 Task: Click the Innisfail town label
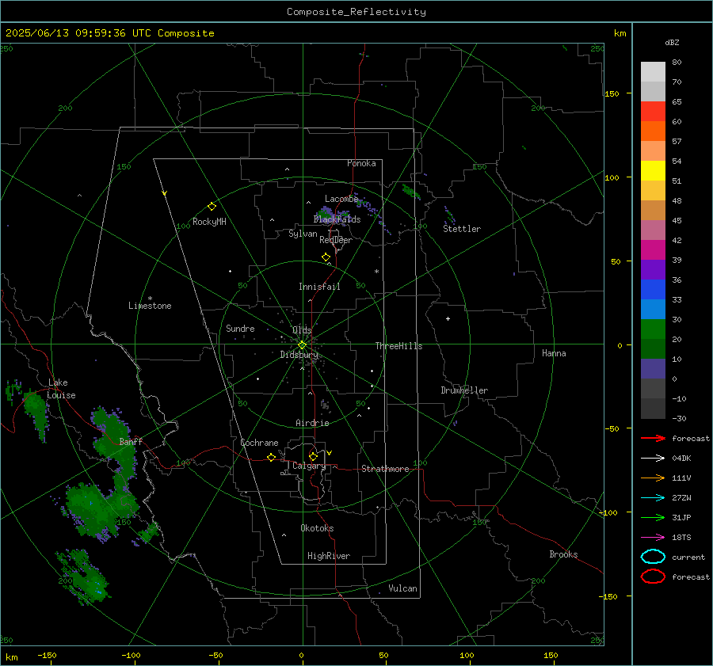tap(319, 287)
